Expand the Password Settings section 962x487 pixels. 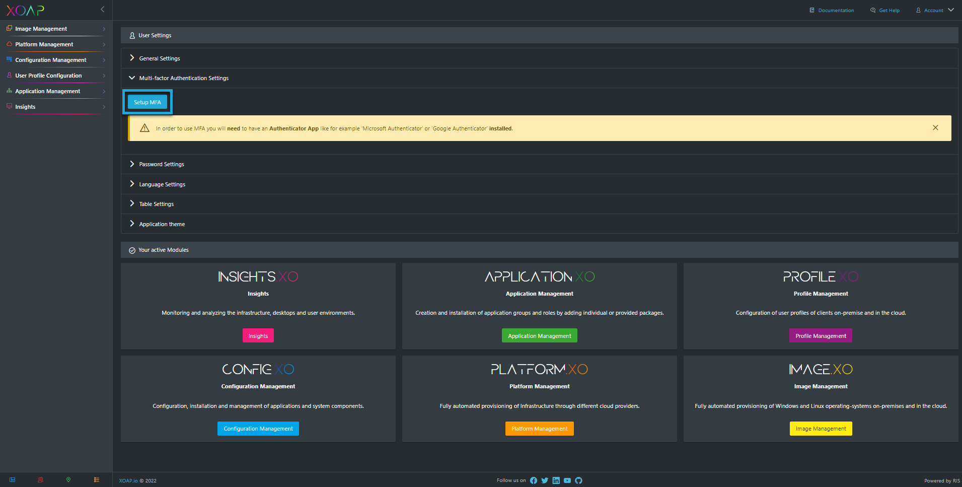tap(161, 164)
